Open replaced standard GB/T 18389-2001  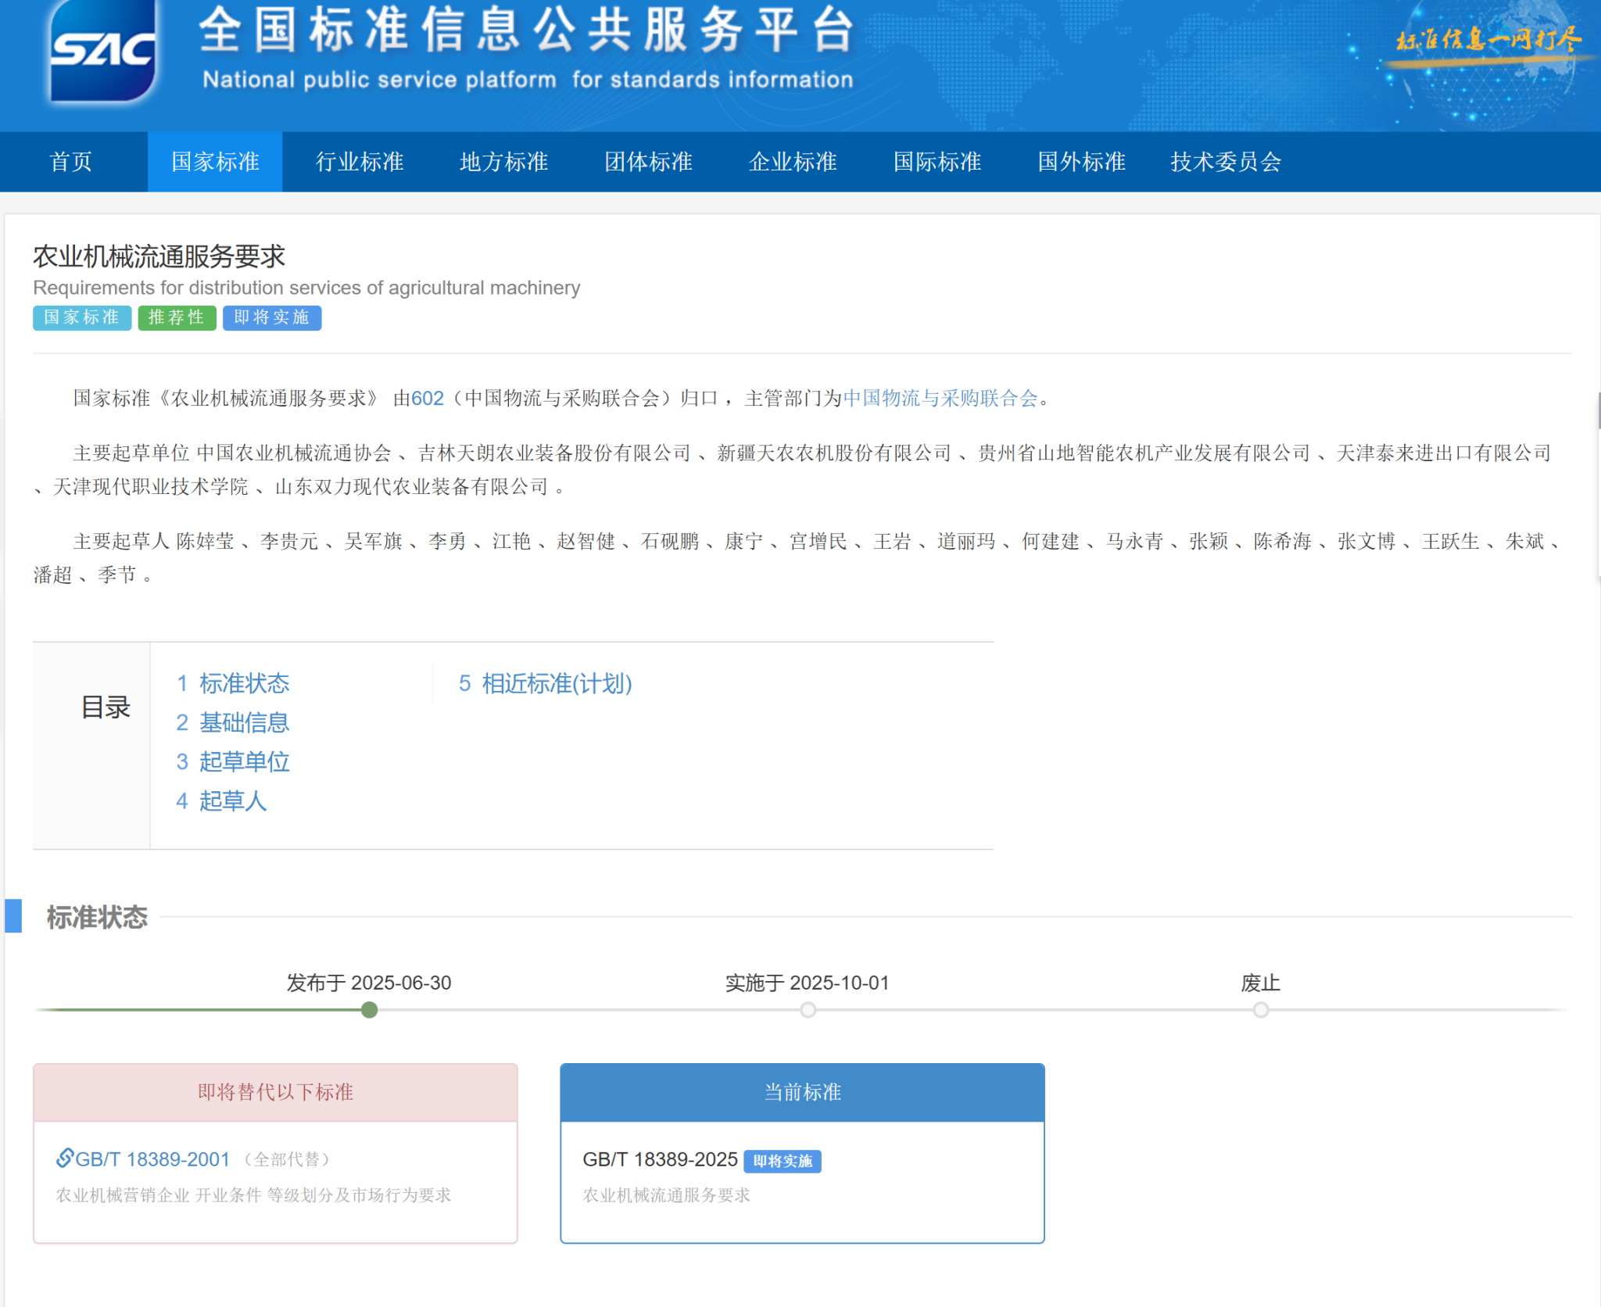tap(152, 1159)
